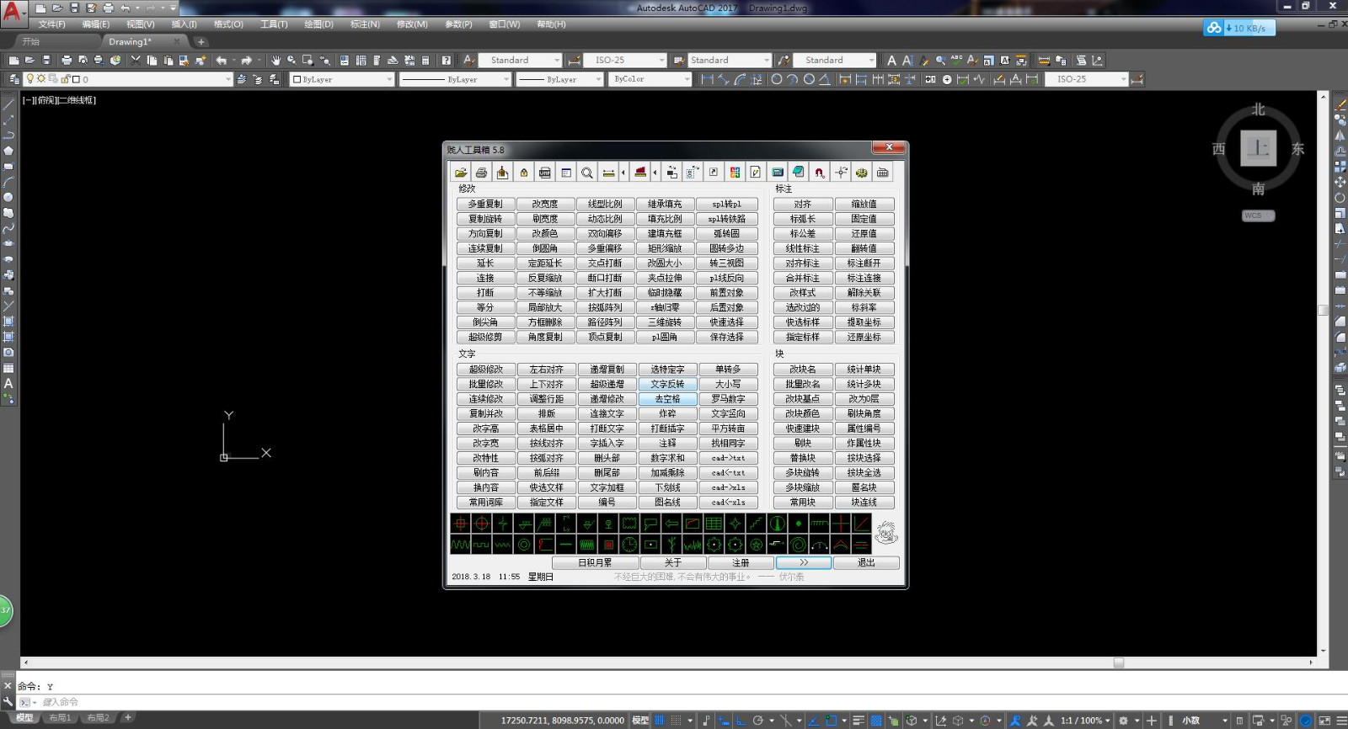Viewport: 1348px width, 729px height.
Task: Open the 绘图(D) menu
Action: click(318, 24)
